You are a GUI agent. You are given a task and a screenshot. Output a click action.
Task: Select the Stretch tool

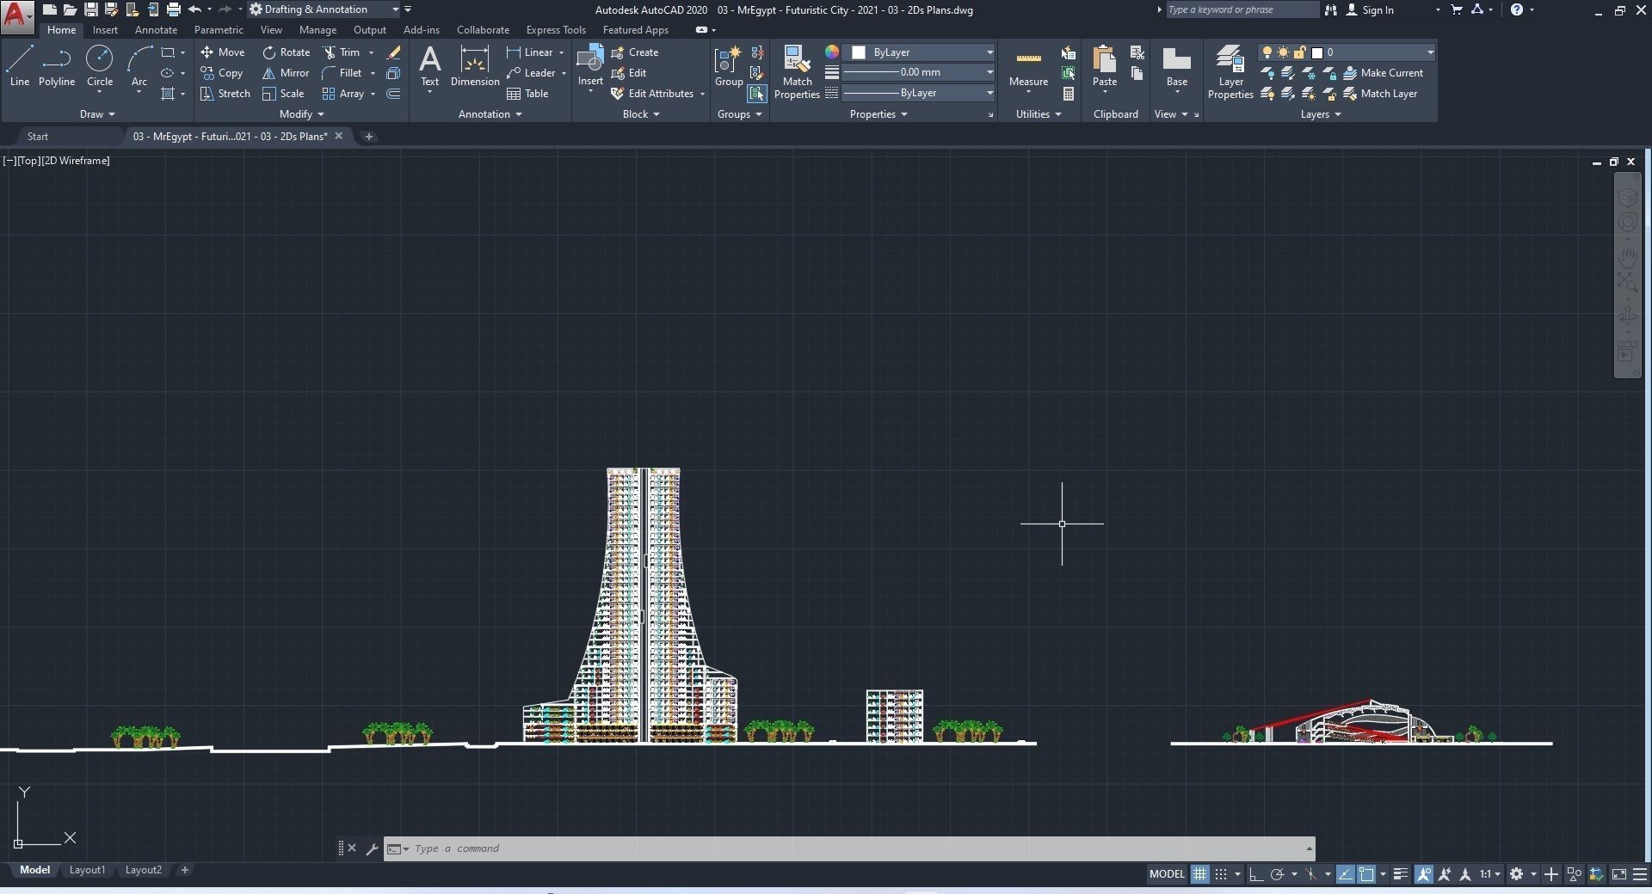[x=225, y=94]
